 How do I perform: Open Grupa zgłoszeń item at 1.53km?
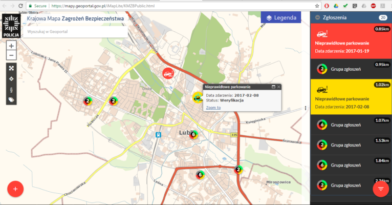tap(351, 145)
